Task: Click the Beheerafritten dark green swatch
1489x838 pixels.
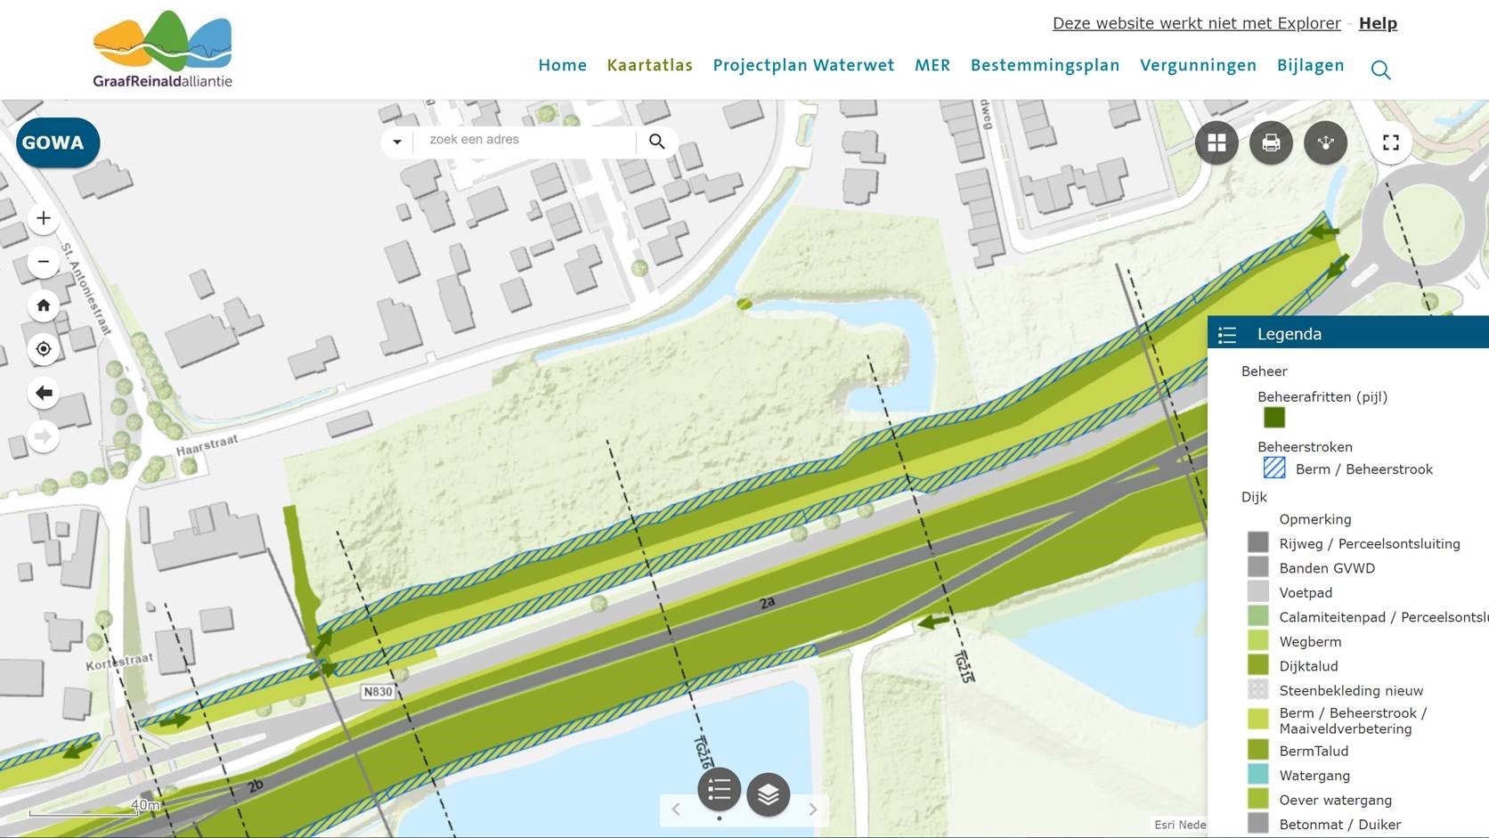Action: (1274, 417)
